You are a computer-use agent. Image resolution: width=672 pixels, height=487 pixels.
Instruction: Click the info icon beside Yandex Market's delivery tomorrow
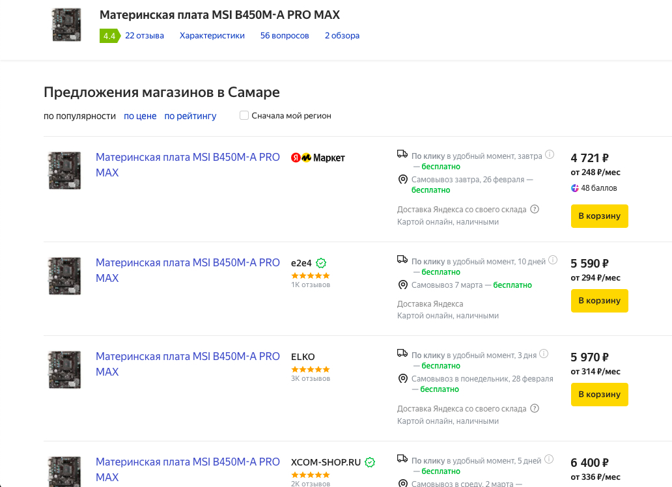tap(550, 155)
